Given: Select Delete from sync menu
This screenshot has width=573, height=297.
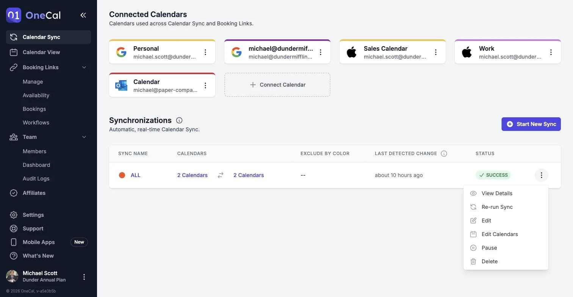Looking at the screenshot, I should [506, 261].
